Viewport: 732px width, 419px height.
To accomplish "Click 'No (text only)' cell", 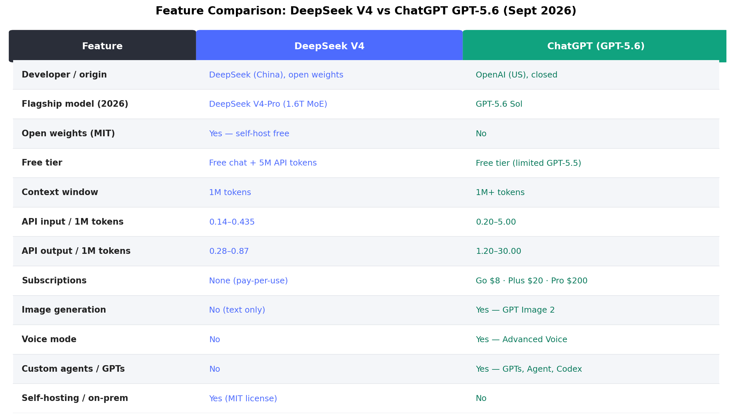I will (237, 310).
